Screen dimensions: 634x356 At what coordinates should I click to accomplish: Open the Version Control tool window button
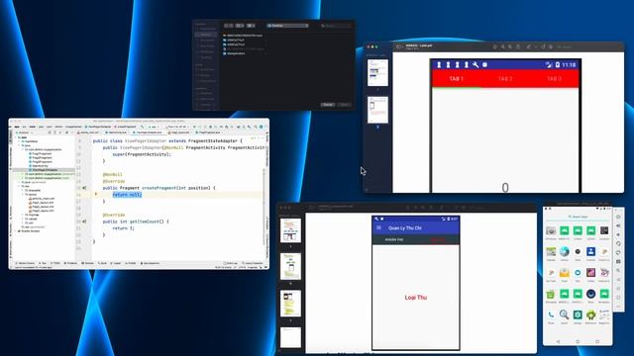[x=26, y=263]
